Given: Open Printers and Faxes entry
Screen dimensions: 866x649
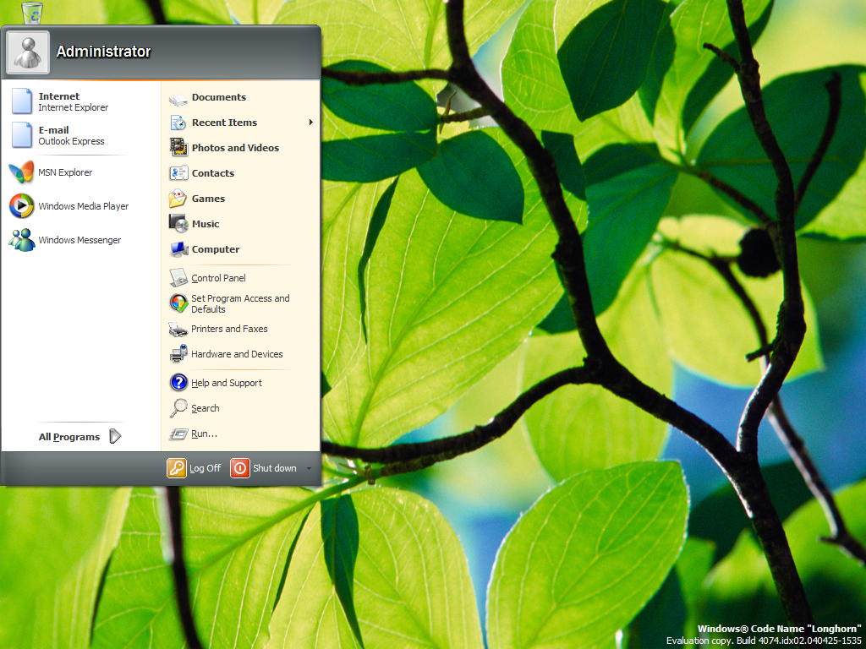Looking at the screenshot, I should tap(229, 329).
